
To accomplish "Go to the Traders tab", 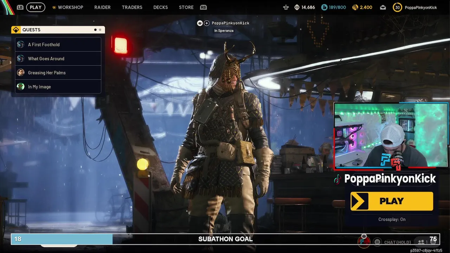I will point(132,7).
